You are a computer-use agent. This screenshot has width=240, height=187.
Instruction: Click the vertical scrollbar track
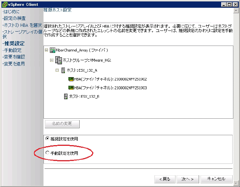[x=236, y=97]
